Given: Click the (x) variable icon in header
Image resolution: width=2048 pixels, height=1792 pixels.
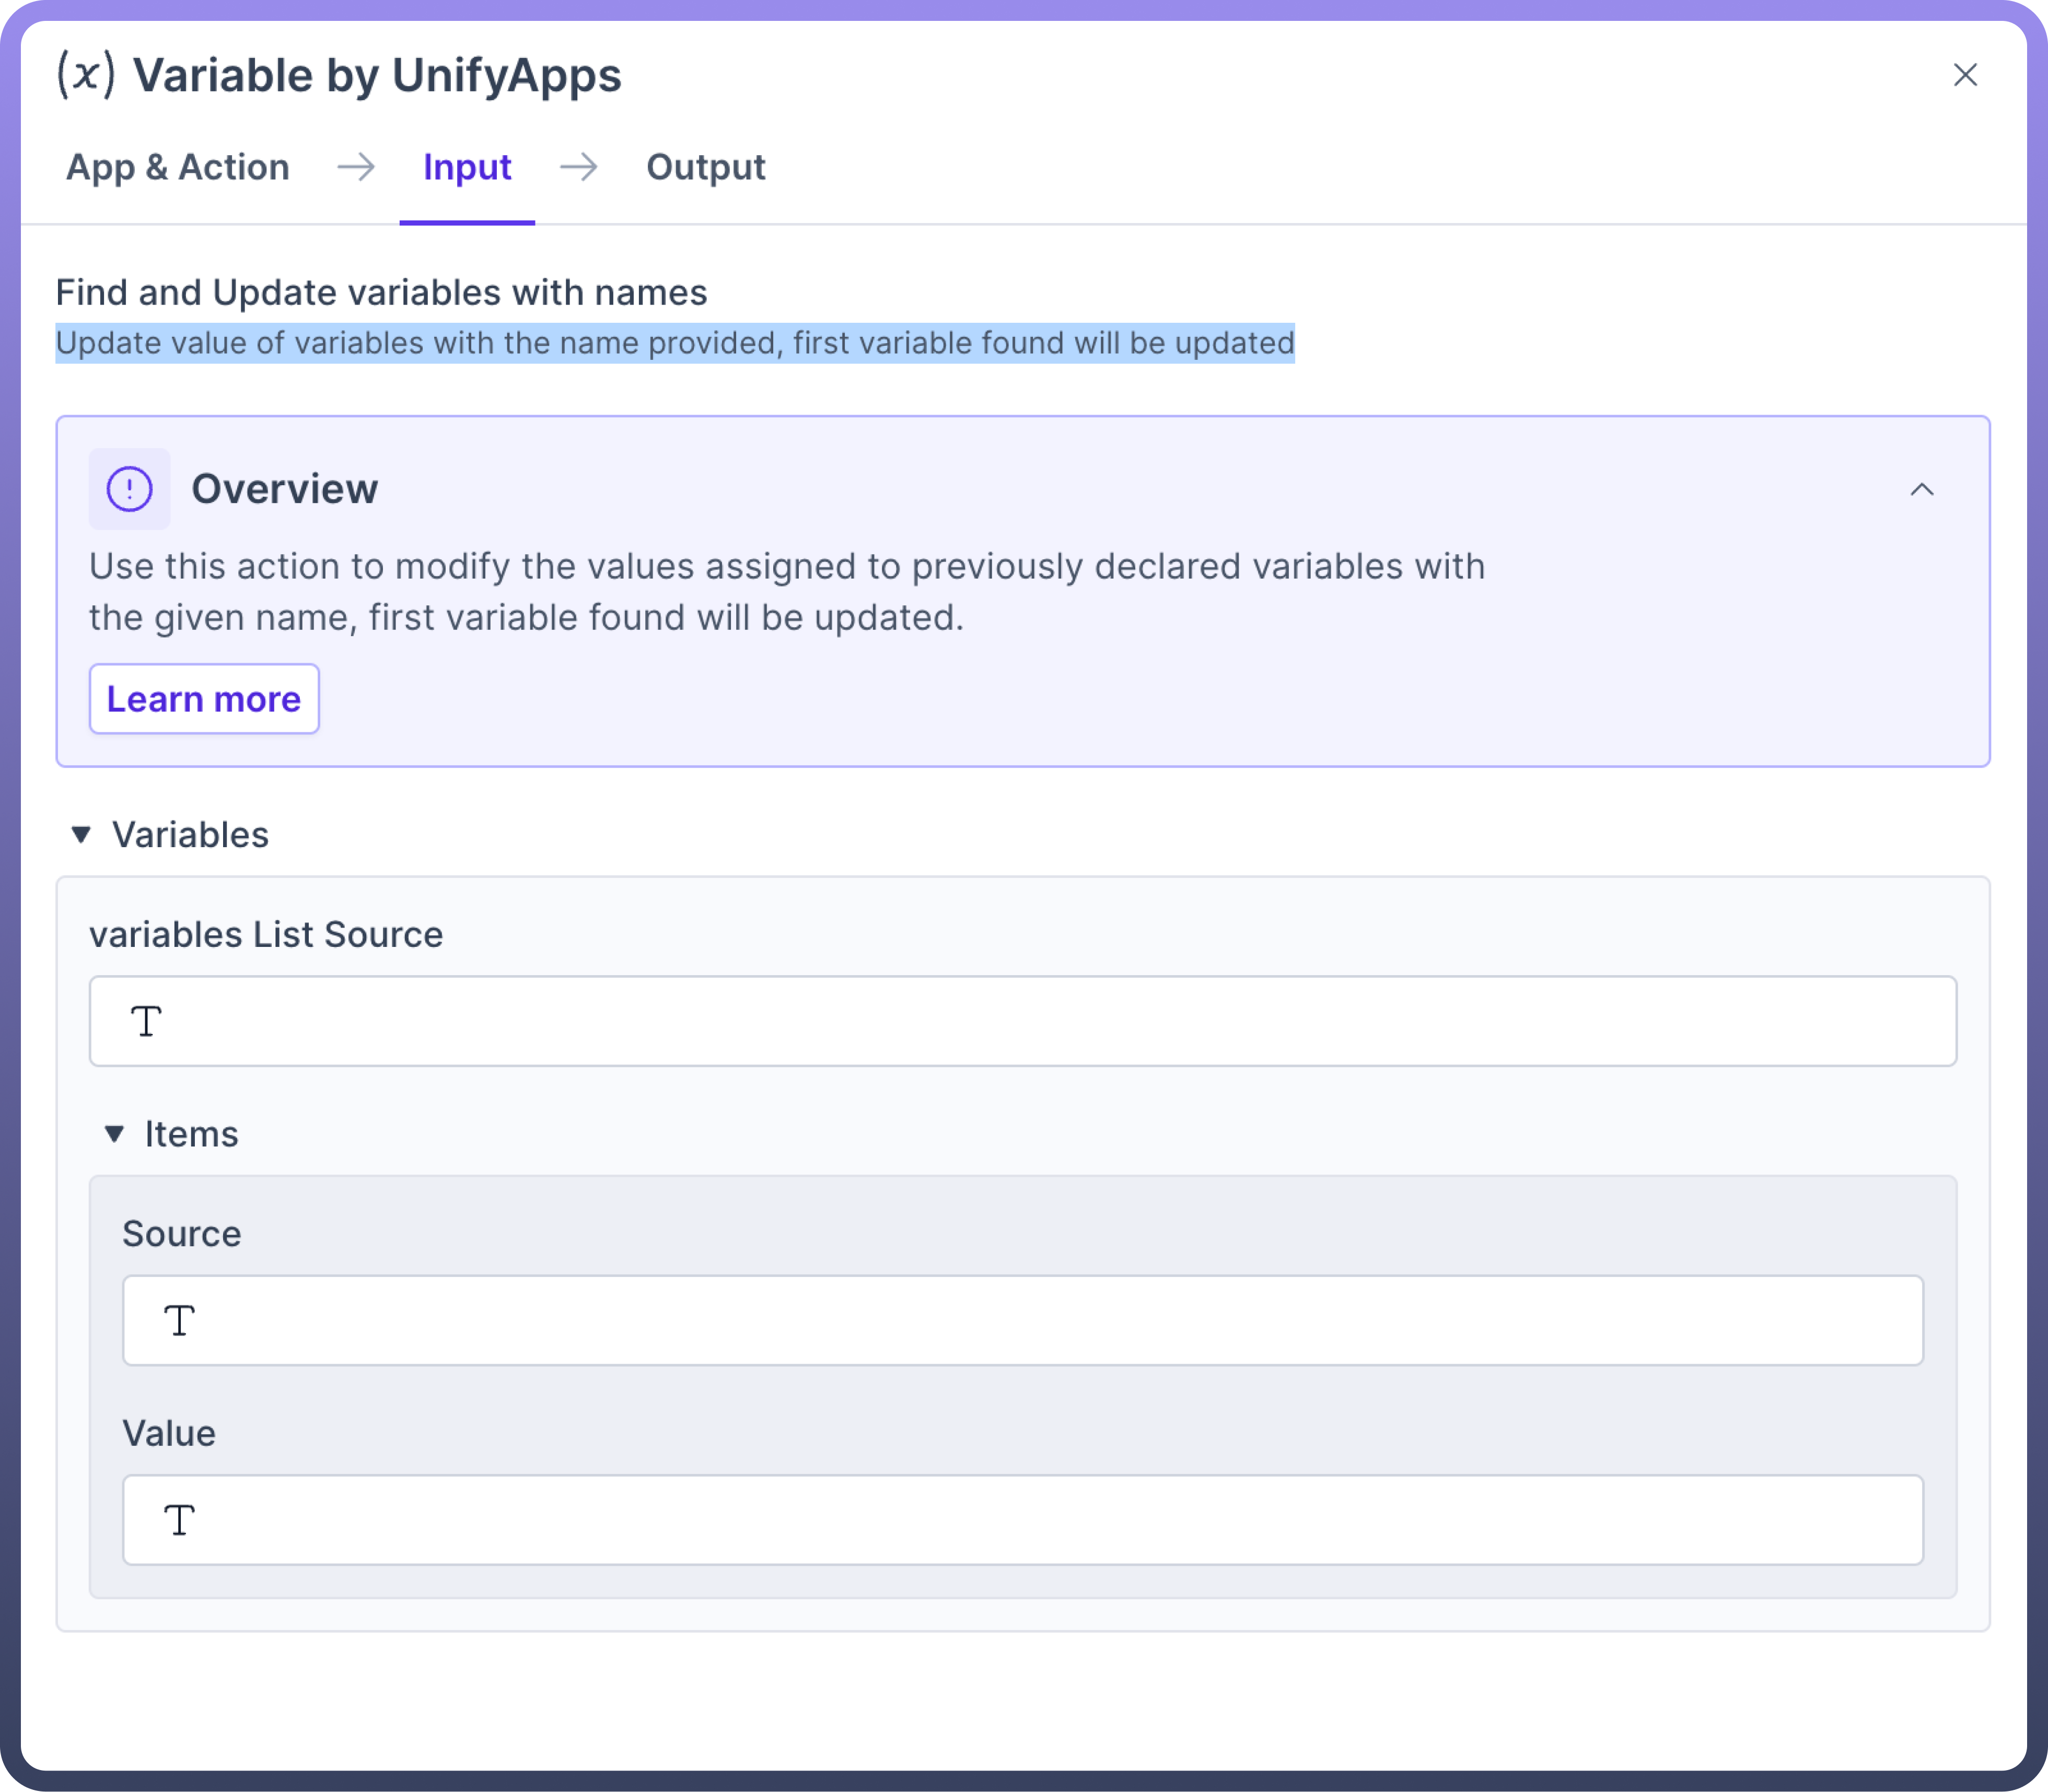Looking at the screenshot, I should [x=86, y=75].
